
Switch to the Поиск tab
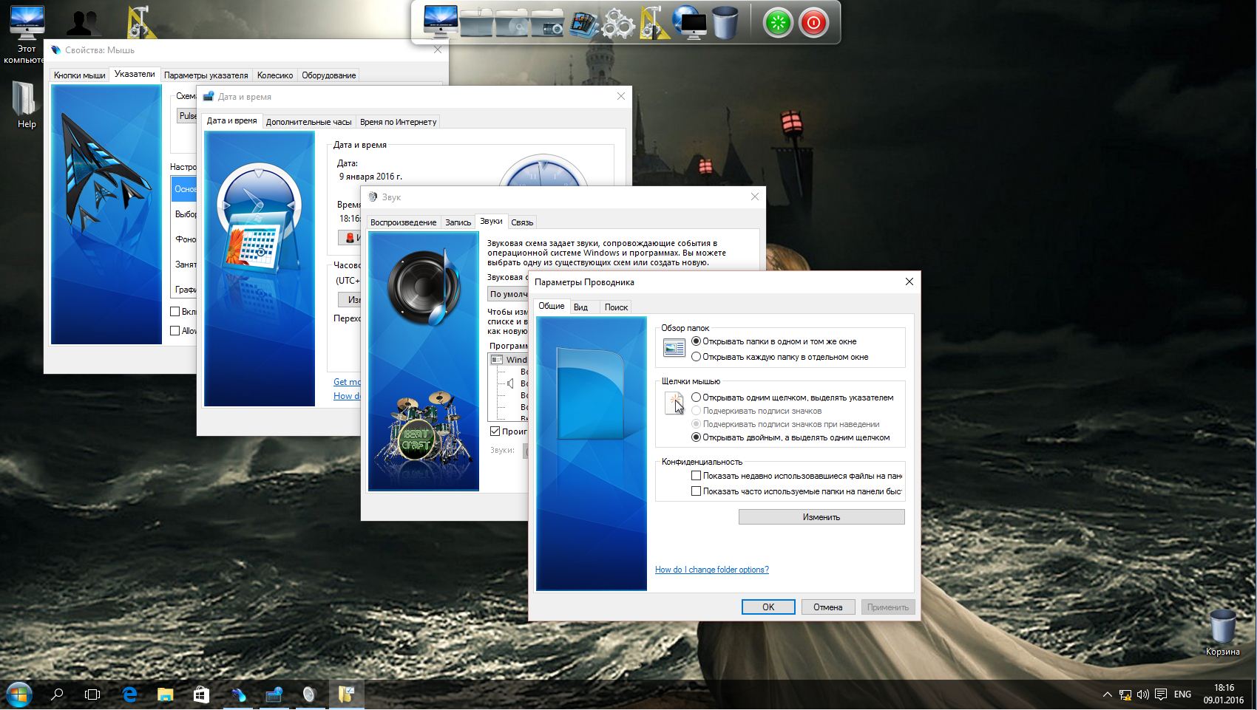615,307
